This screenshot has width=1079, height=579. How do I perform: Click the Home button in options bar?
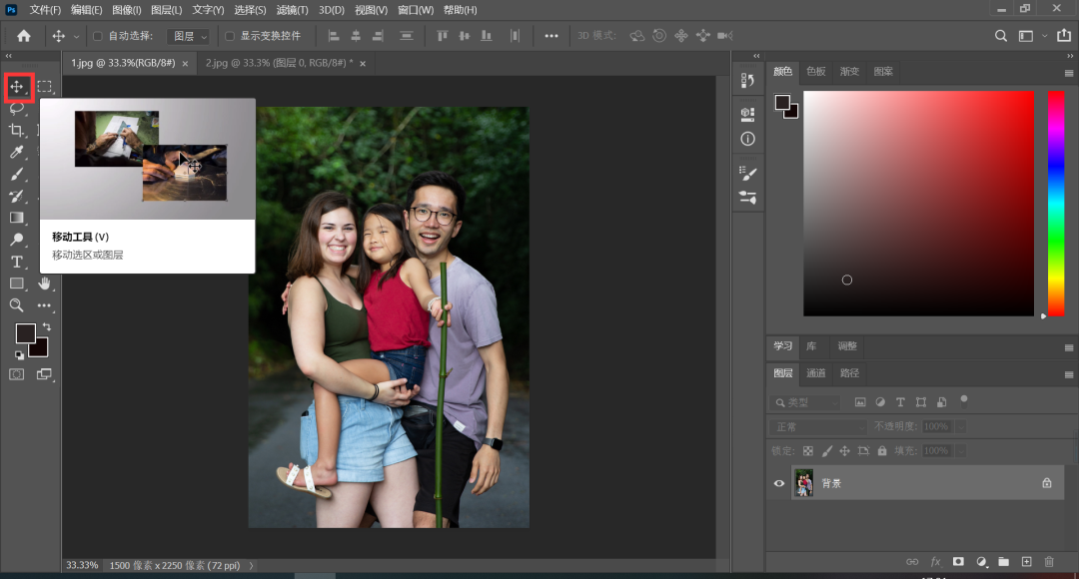click(x=24, y=36)
